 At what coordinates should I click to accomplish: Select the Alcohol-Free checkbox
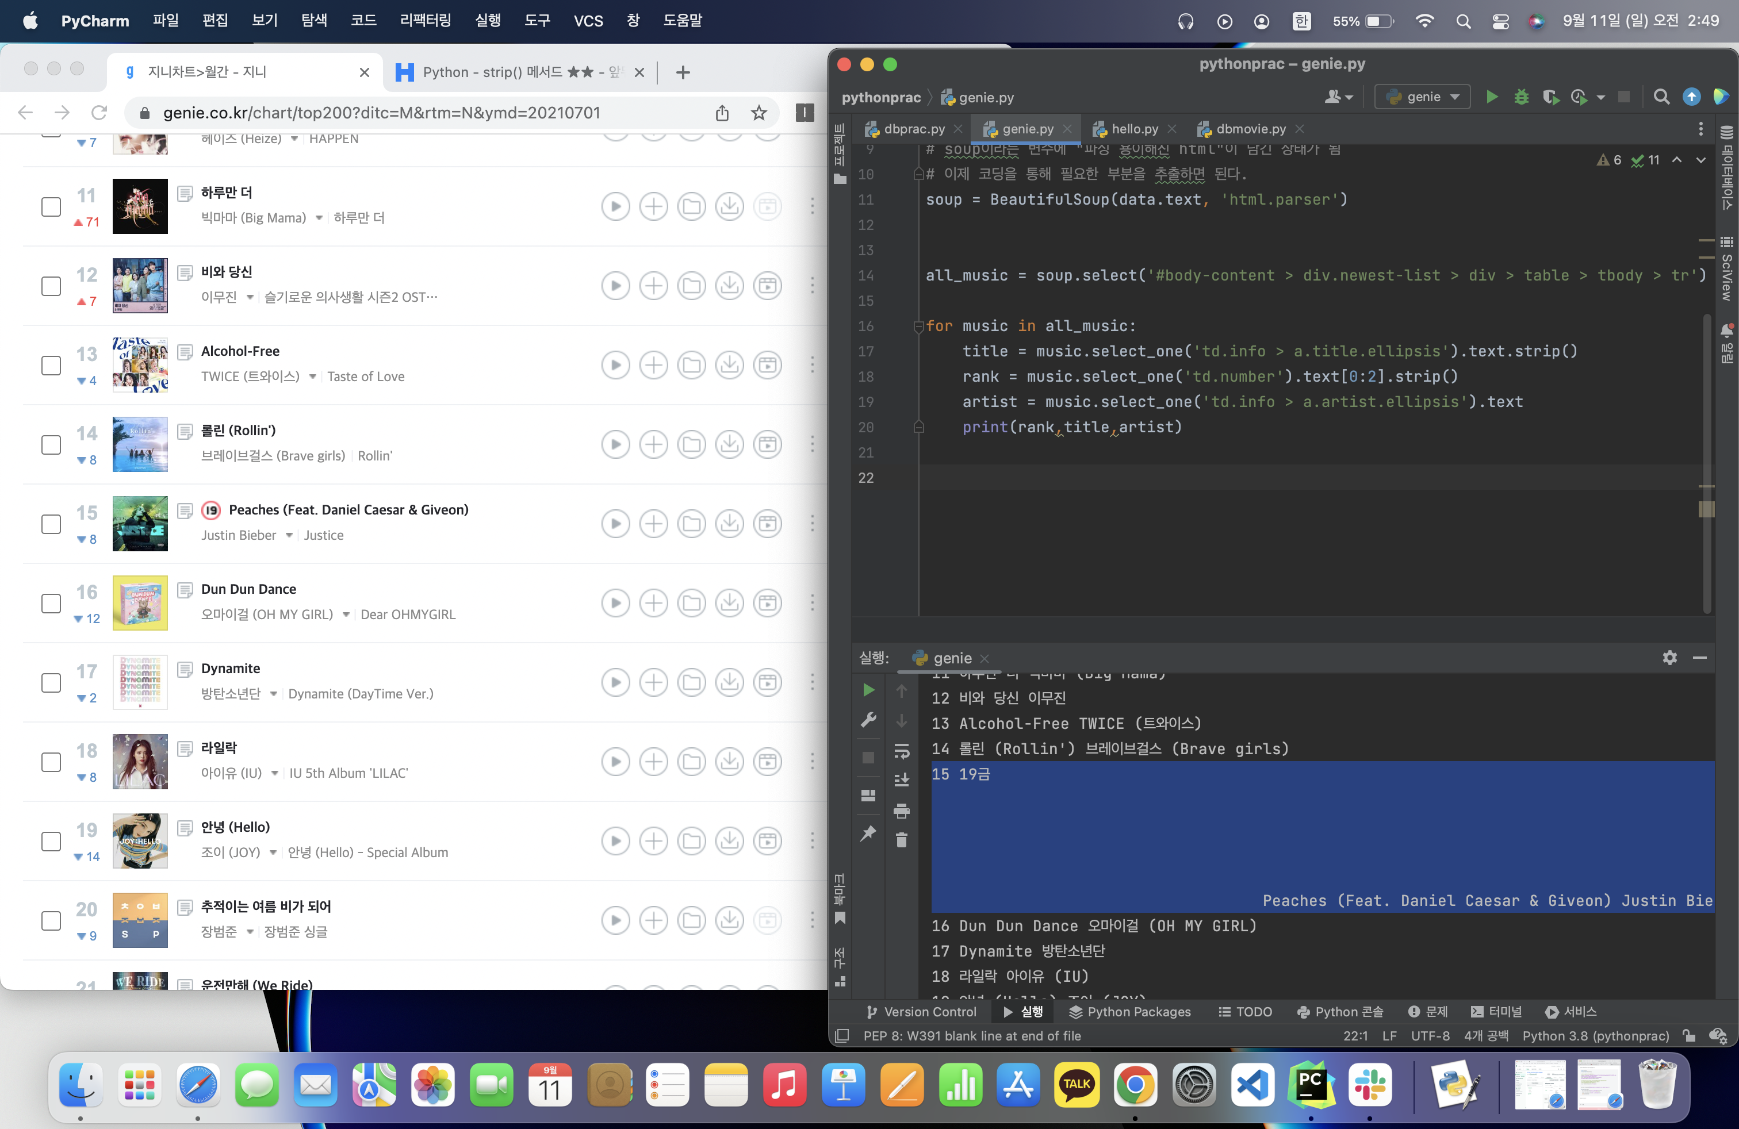click(x=51, y=365)
